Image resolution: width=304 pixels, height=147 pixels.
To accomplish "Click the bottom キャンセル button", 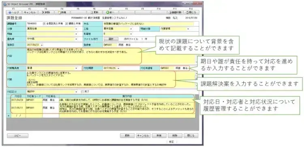I will (x=143, y=136).
